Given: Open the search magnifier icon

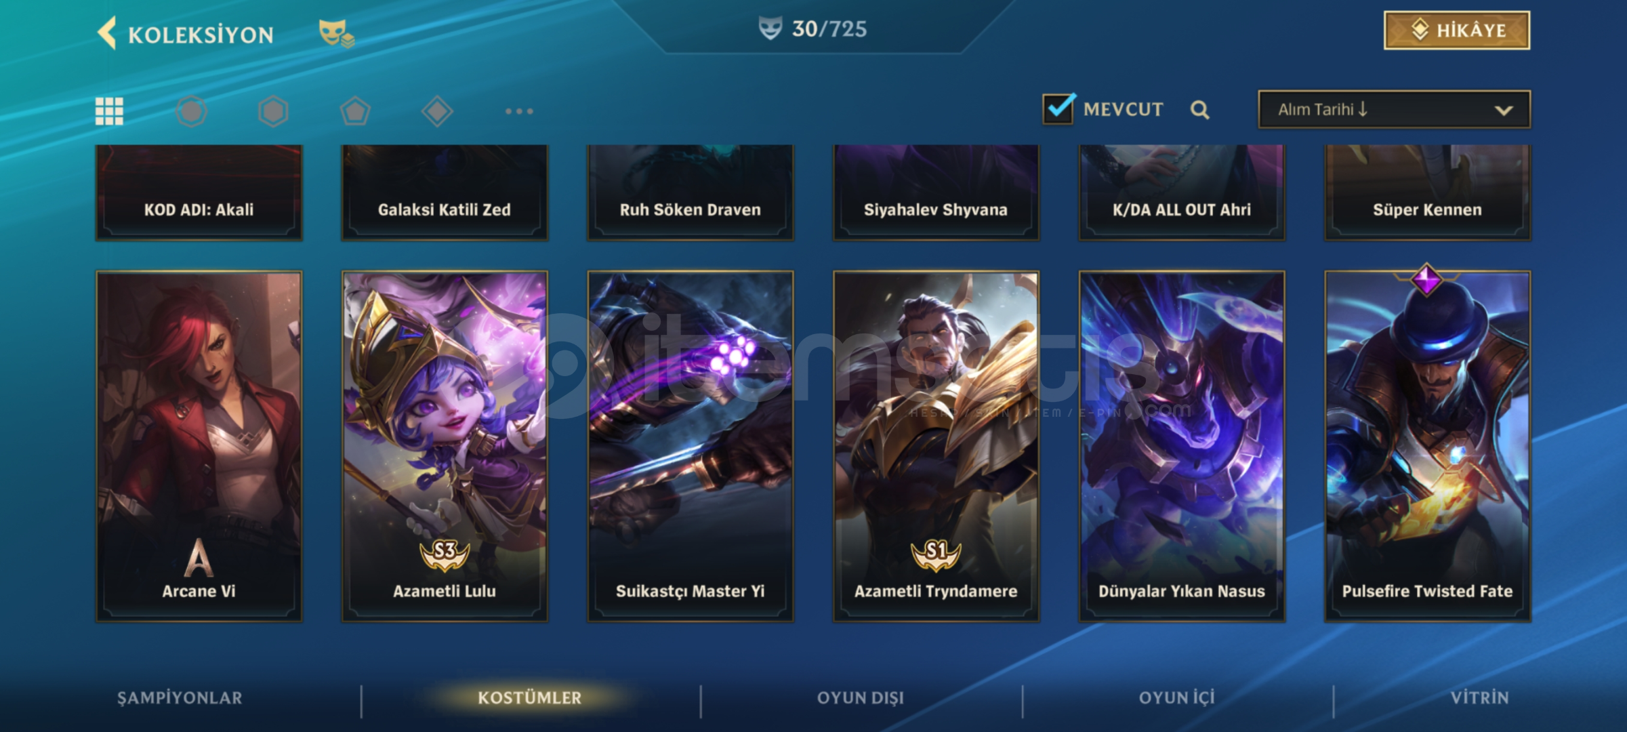Looking at the screenshot, I should tap(1199, 110).
